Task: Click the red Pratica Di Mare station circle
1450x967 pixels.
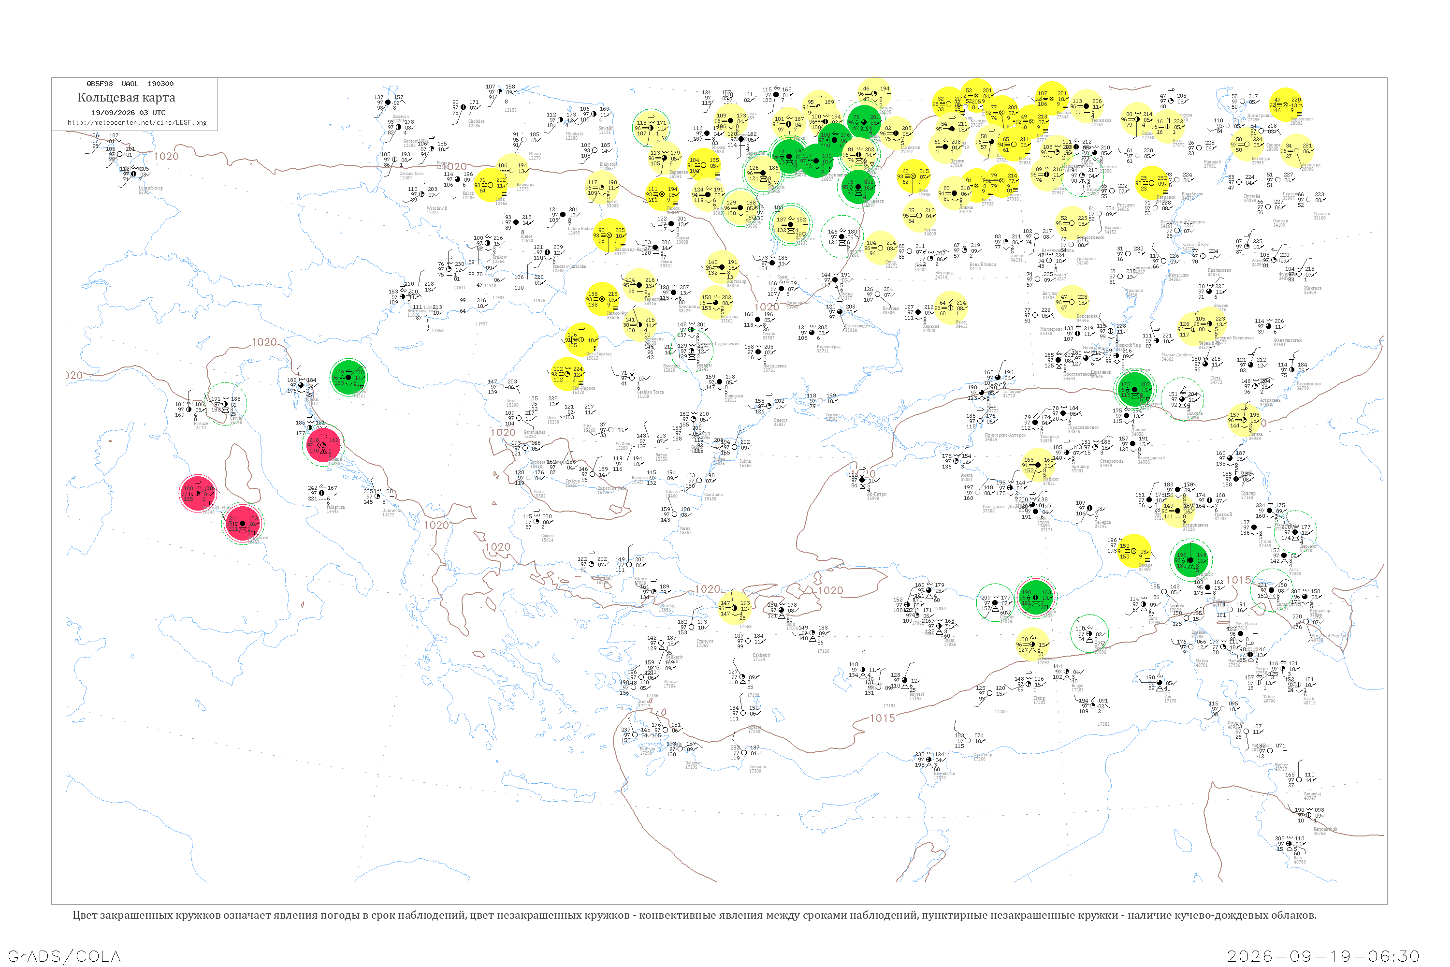Action: tap(197, 493)
